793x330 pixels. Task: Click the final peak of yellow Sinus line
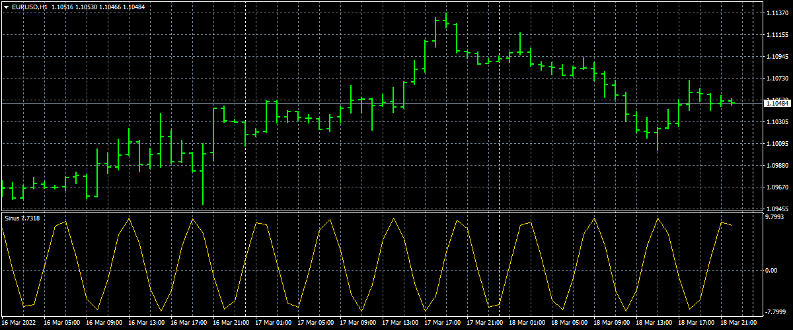coord(722,222)
